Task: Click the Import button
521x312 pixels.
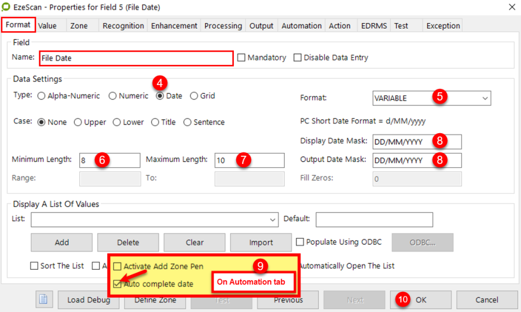Action: (x=260, y=243)
